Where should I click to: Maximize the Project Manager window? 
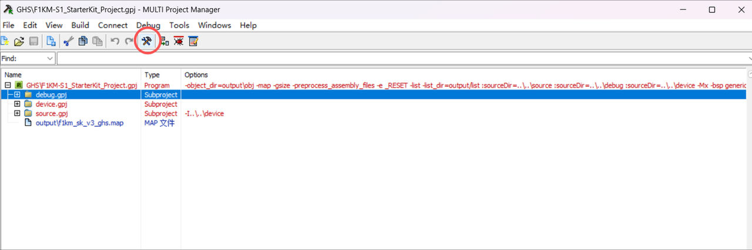point(711,9)
